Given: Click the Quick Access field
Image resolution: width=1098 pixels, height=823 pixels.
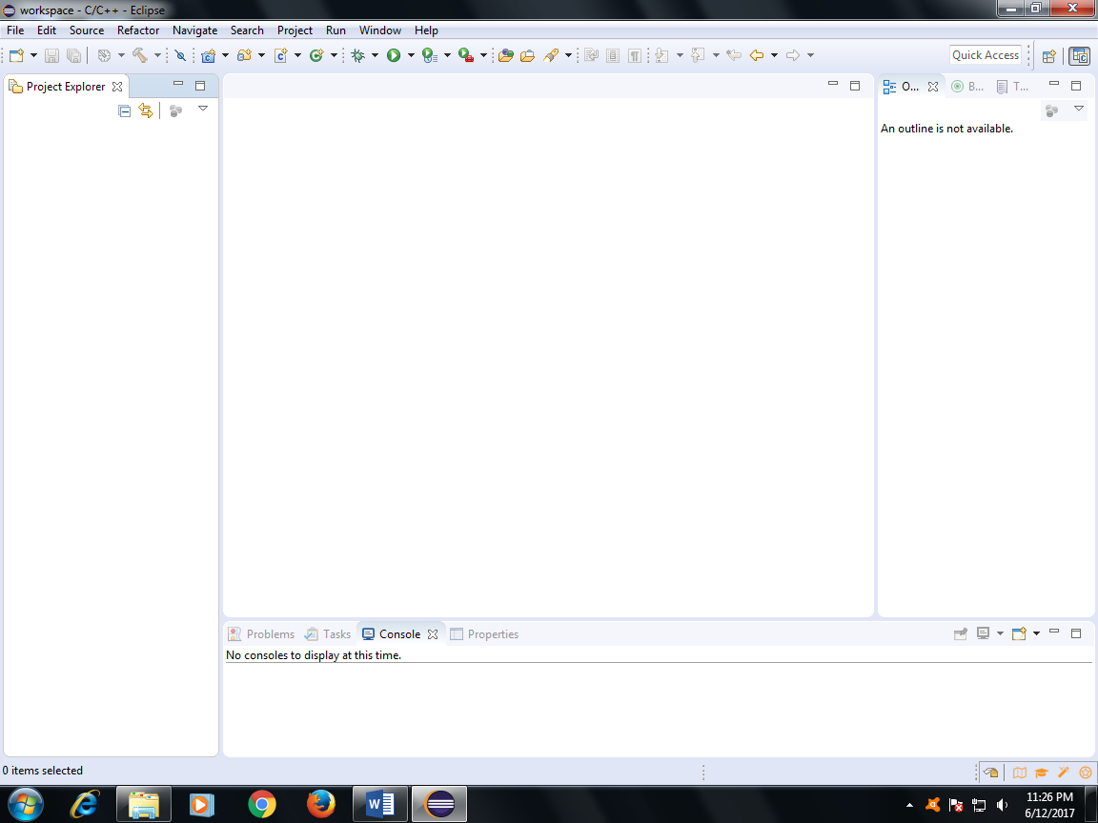Looking at the screenshot, I should point(986,54).
